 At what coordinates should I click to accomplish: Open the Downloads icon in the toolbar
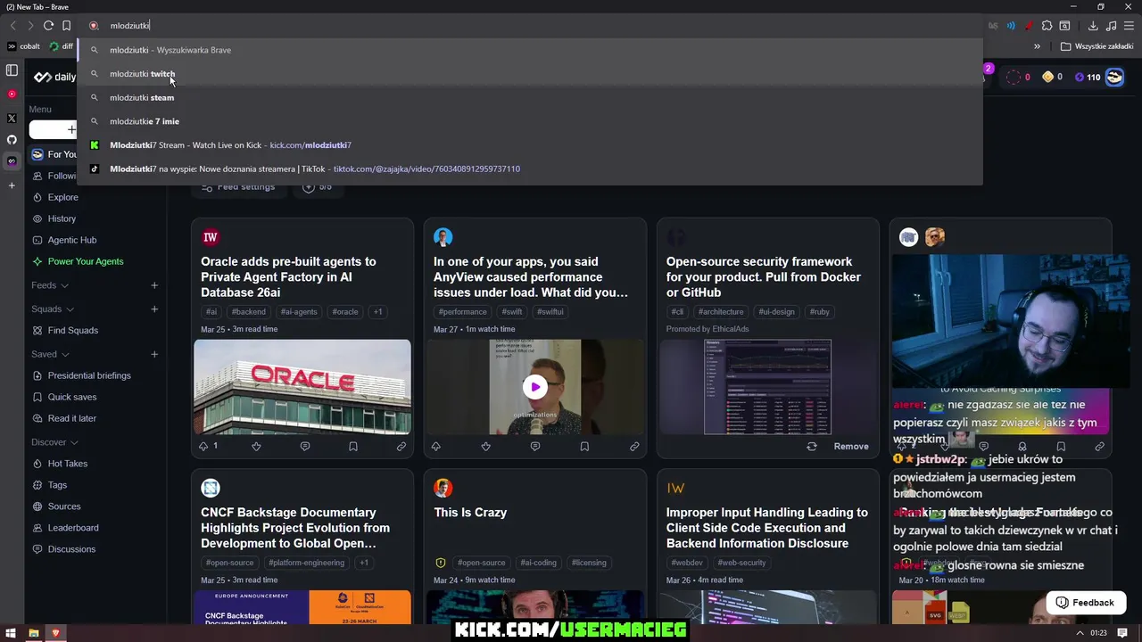click(x=1093, y=26)
